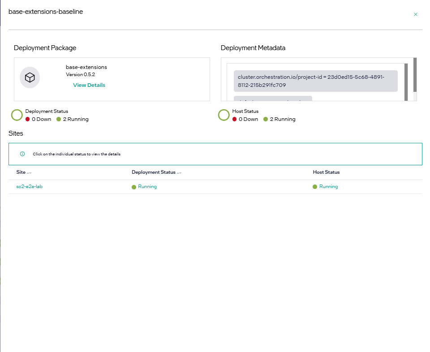The width and height of the screenshot is (430, 352).
Task: Open the sc2-e2e-lab site link
Action: [26, 187]
